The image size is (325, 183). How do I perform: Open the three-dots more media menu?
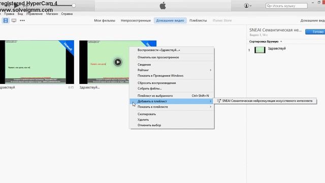pyautogui.click(x=22, y=20)
